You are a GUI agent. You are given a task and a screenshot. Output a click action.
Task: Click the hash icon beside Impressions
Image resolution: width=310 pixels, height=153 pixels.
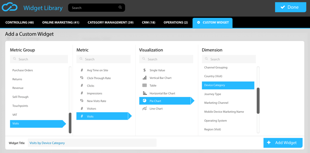click(x=82, y=93)
